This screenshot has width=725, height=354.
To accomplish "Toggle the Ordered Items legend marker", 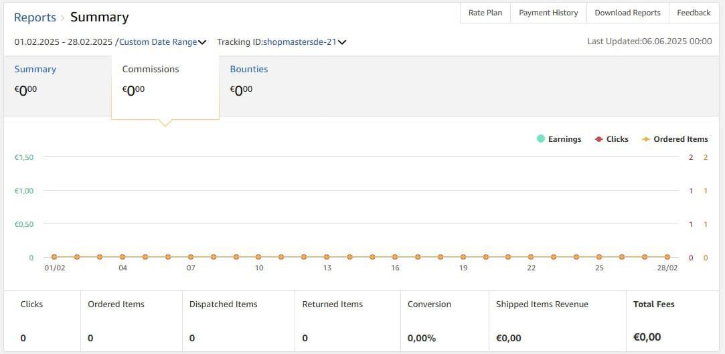I will click(x=646, y=139).
